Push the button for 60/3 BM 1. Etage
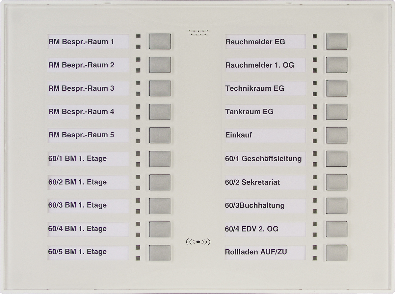Viewport: 395px width, 294px height. (160, 206)
